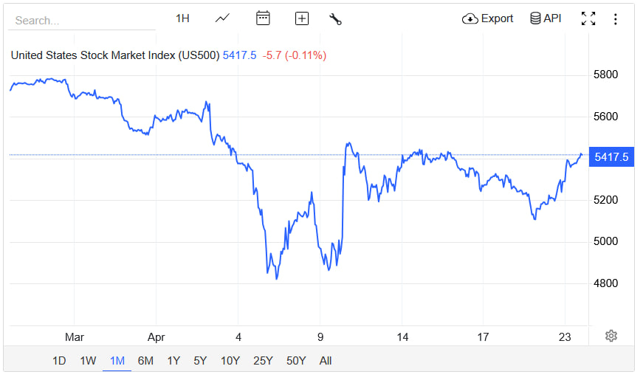This screenshot has width=643, height=383.
Task: Switch to the 6M range
Action: coord(145,361)
